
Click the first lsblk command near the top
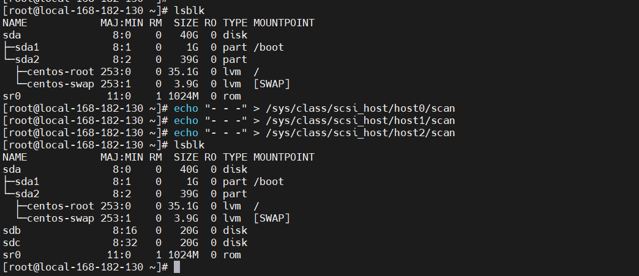pos(189,10)
